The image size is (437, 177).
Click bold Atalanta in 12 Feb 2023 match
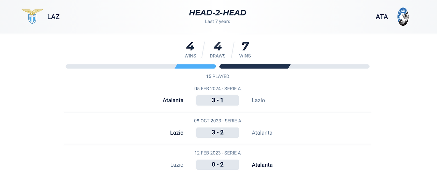[262, 165]
